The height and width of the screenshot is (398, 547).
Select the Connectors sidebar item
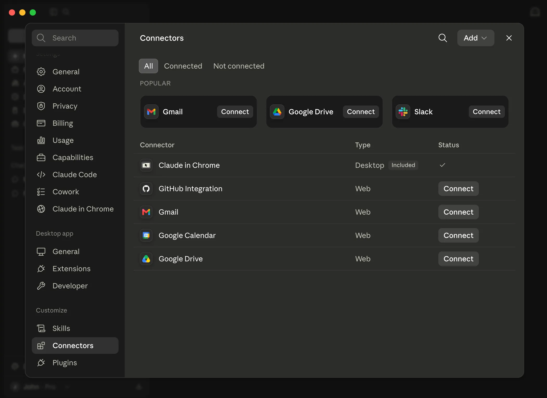[x=75, y=346]
